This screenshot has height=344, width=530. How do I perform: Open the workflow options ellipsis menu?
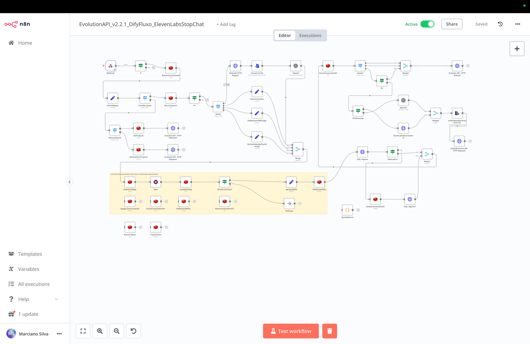click(x=518, y=24)
